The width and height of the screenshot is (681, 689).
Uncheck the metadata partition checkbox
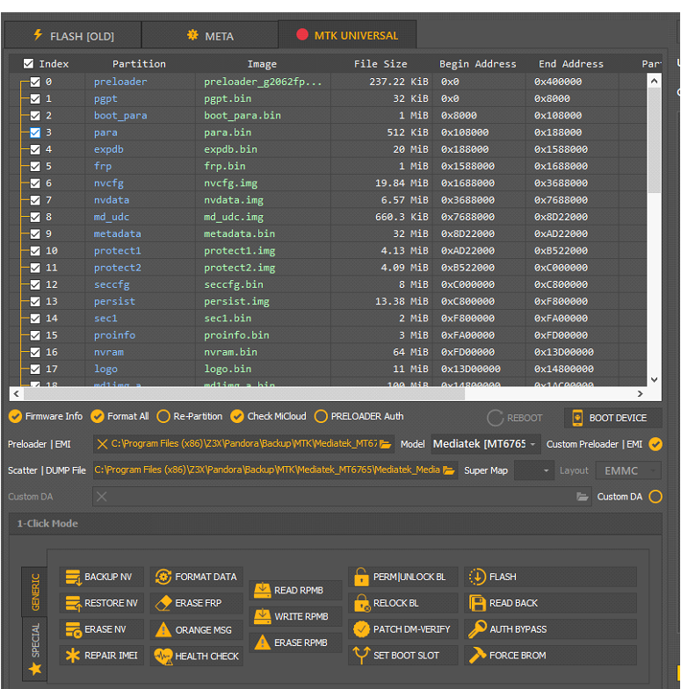coord(35,233)
